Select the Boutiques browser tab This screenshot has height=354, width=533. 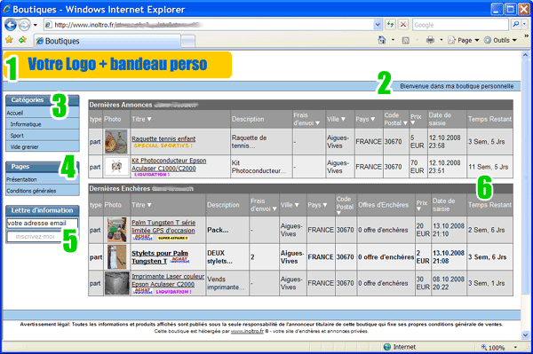tap(107, 41)
